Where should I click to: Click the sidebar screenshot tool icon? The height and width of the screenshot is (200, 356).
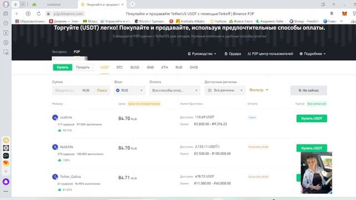pyautogui.click(x=6, y=52)
